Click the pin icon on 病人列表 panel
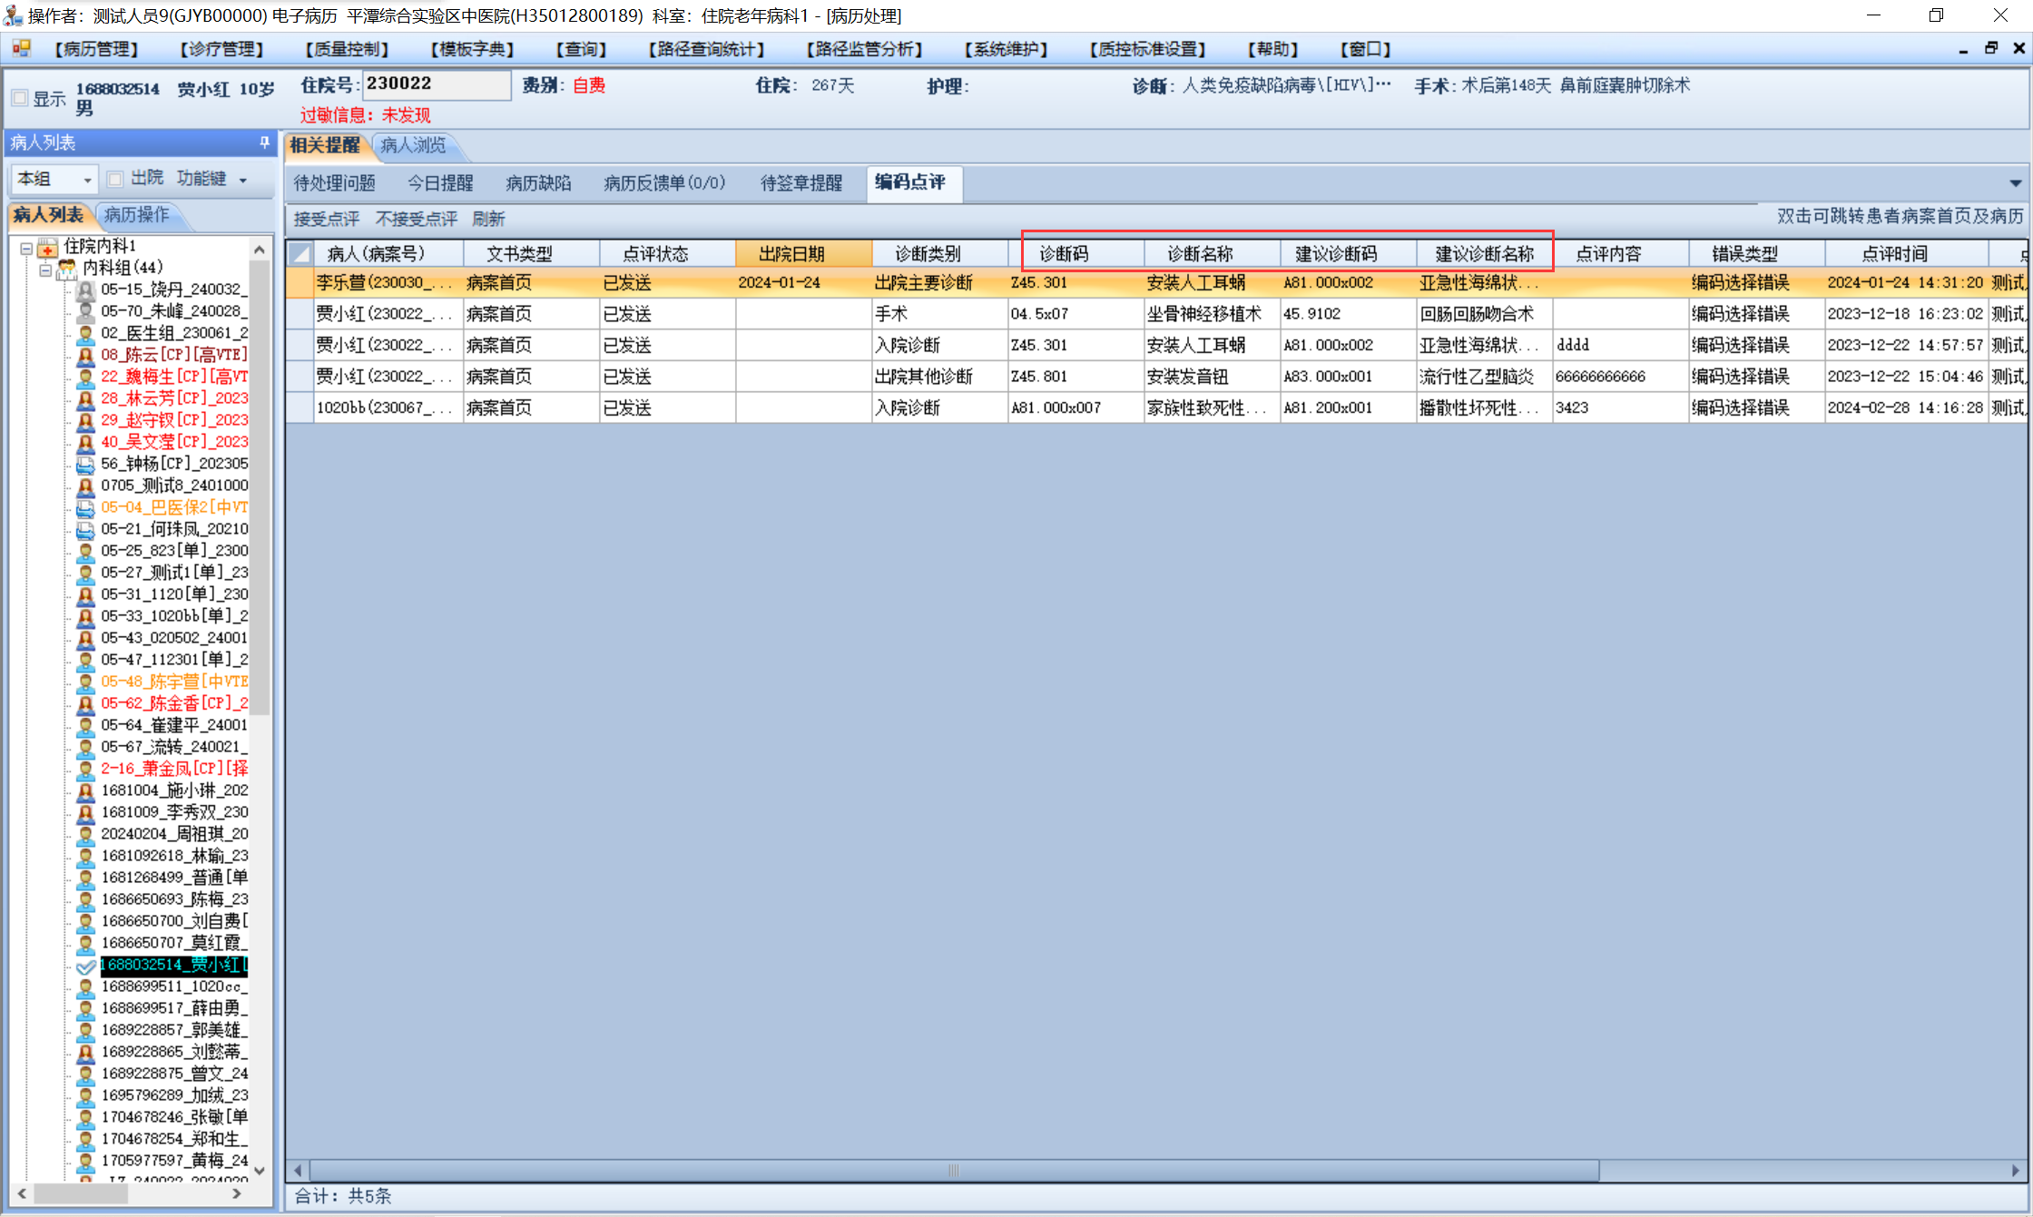 (264, 142)
